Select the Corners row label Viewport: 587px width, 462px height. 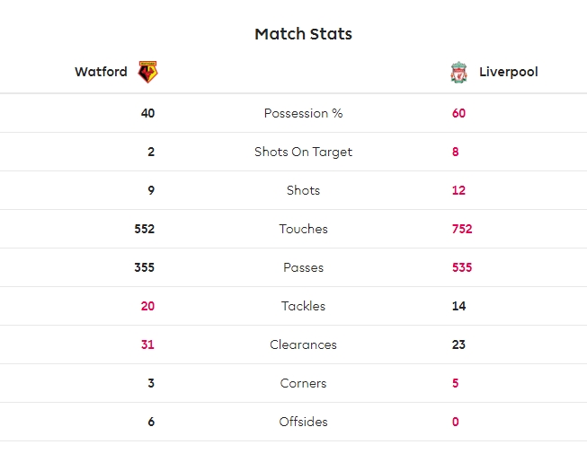click(x=303, y=383)
